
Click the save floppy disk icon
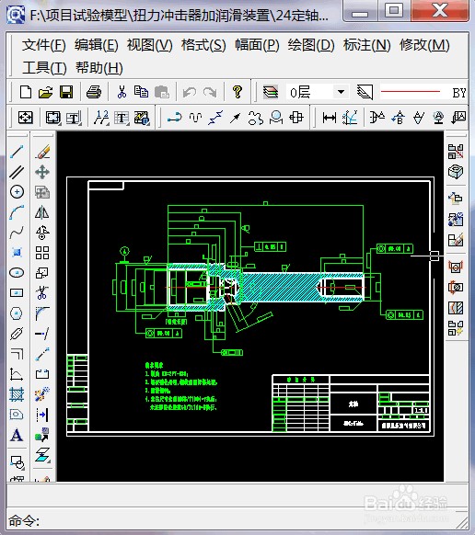tap(66, 92)
